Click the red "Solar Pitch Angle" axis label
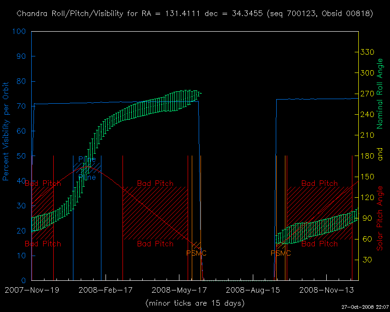 click(x=380, y=218)
